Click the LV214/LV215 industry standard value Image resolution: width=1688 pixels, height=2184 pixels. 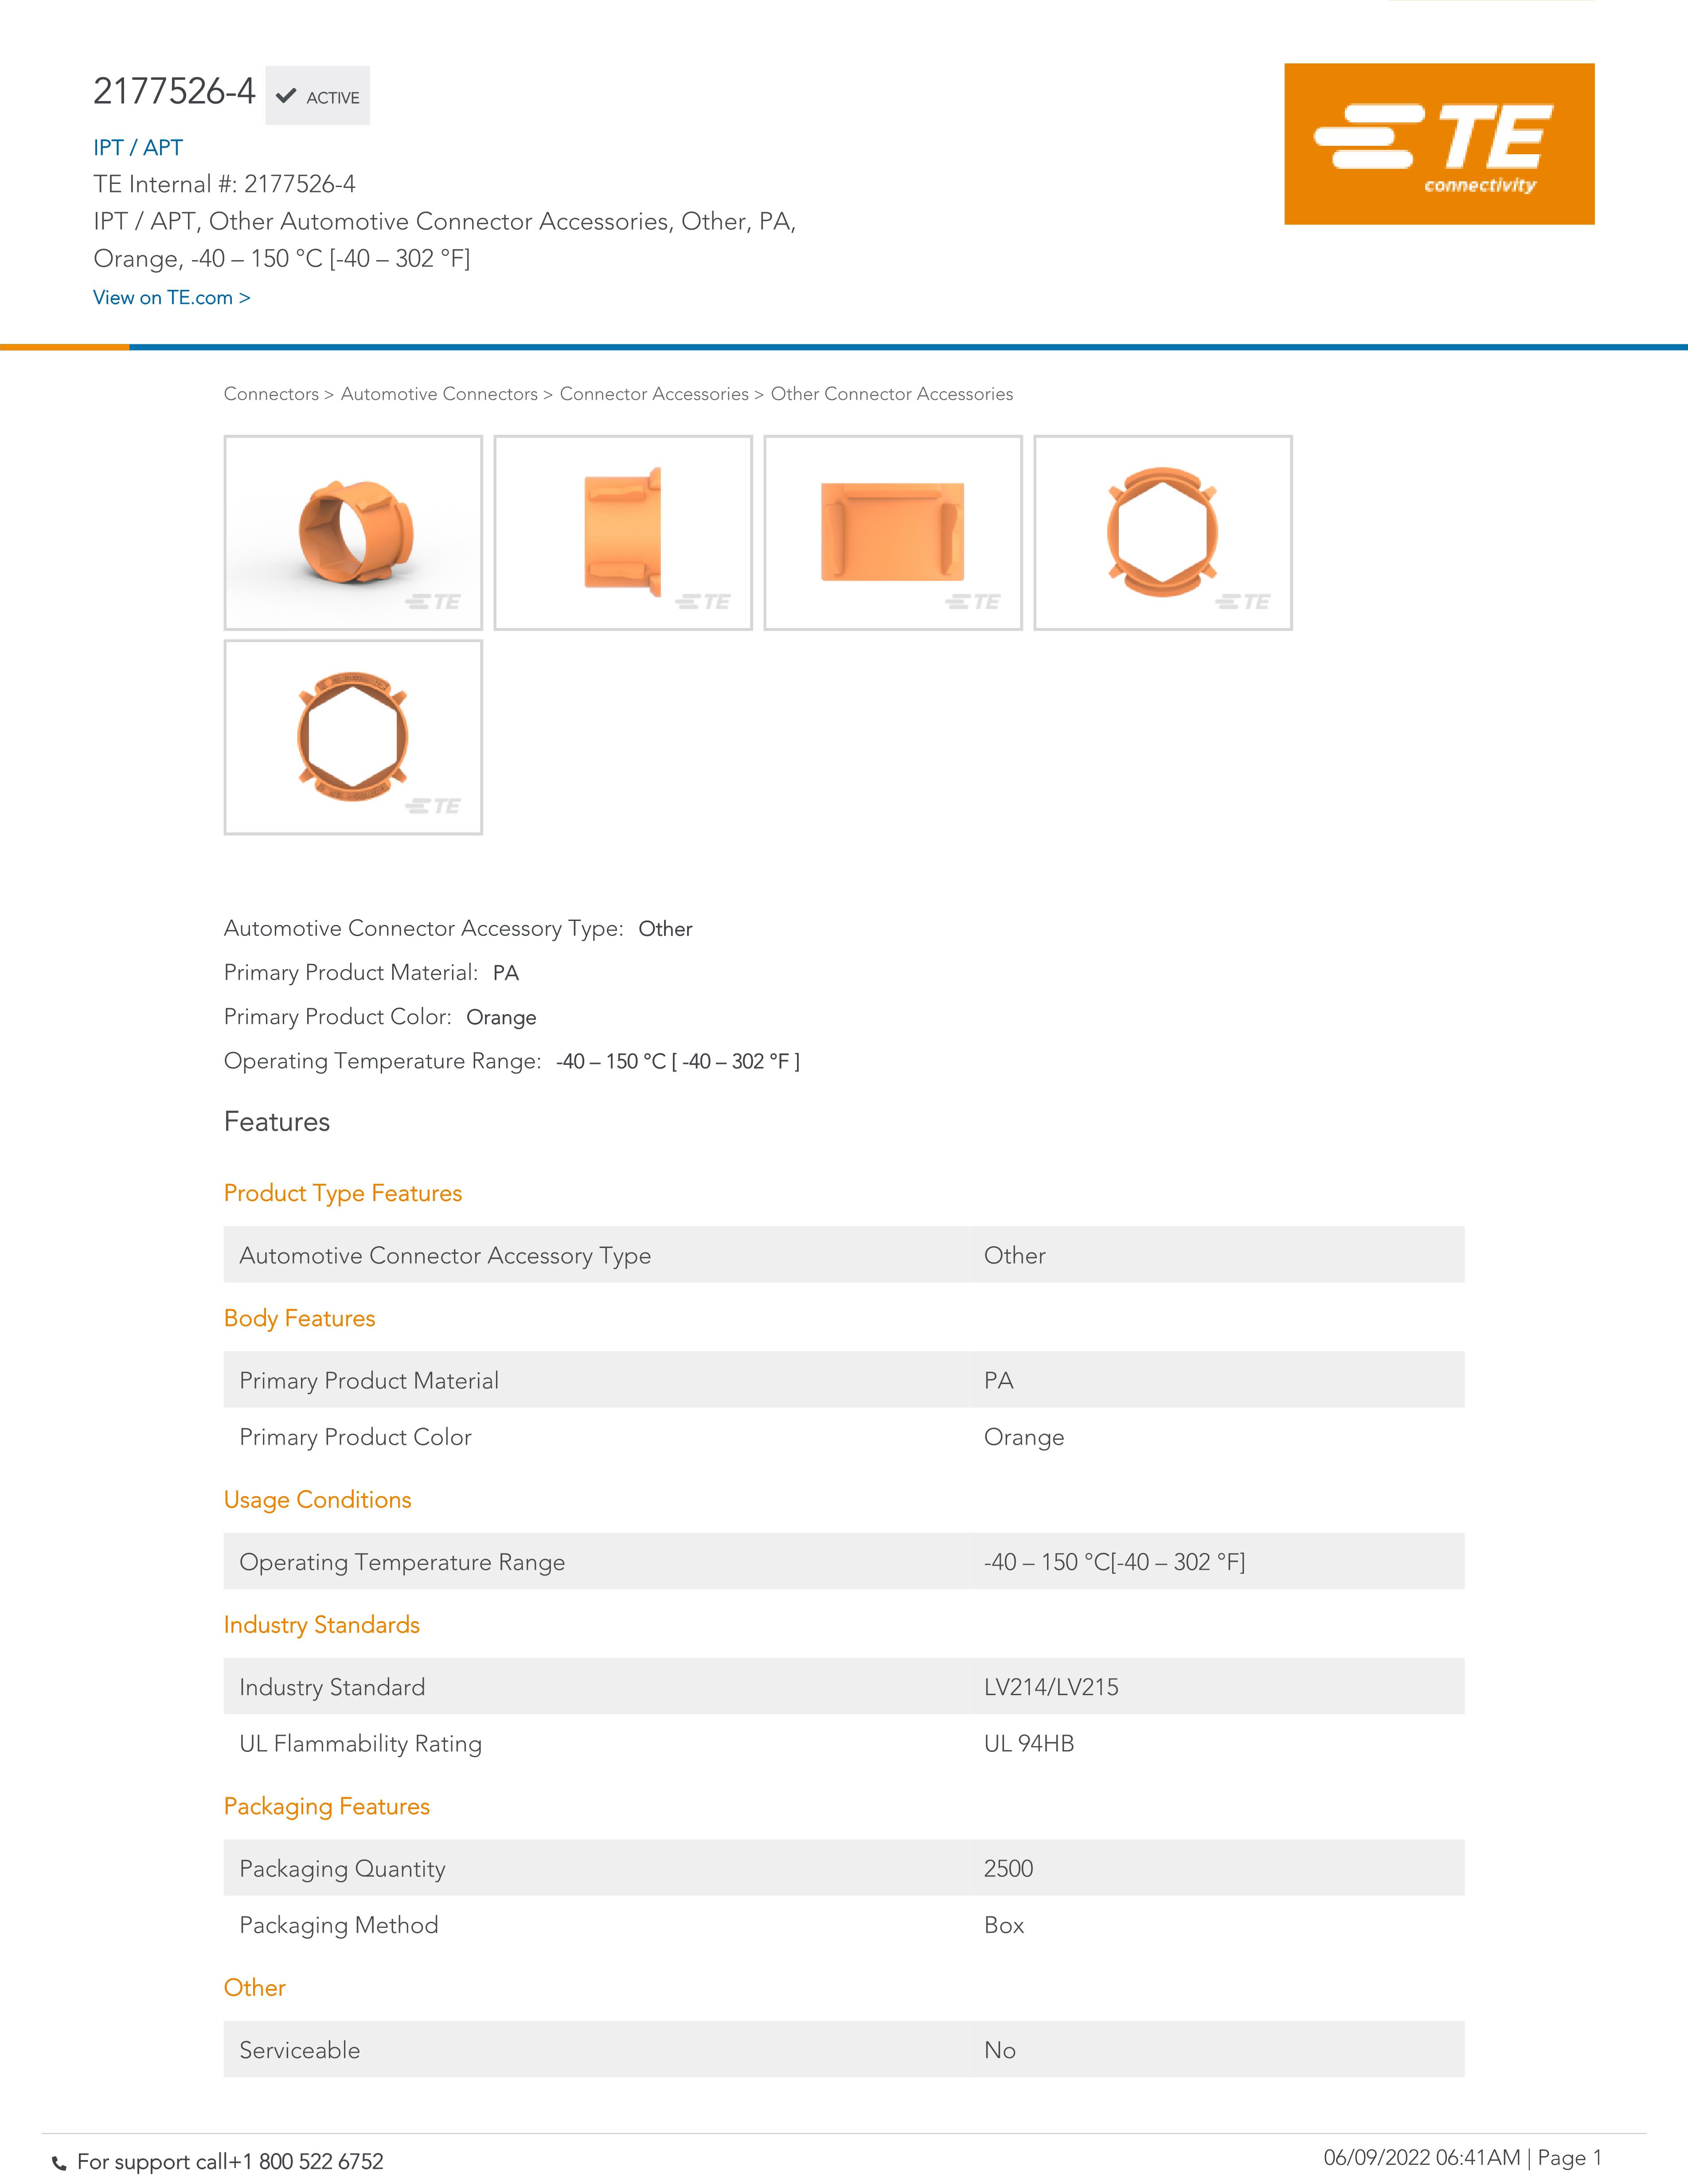pyautogui.click(x=1051, y=1687)
